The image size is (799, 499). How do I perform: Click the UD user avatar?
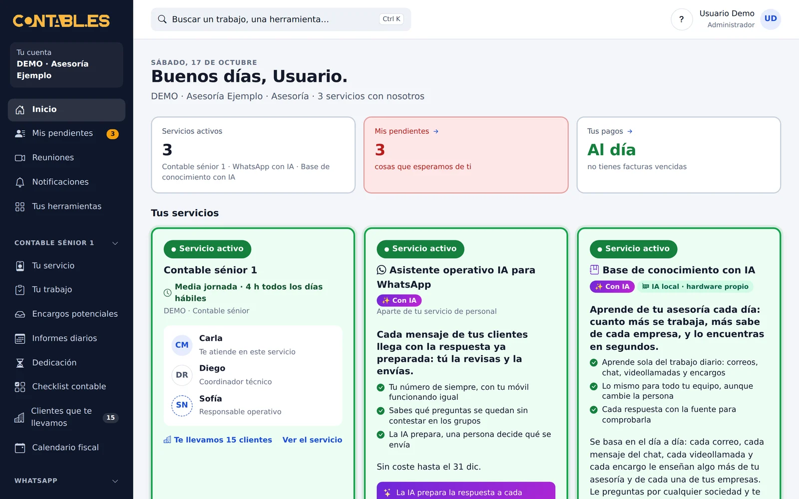coord(771,19)
